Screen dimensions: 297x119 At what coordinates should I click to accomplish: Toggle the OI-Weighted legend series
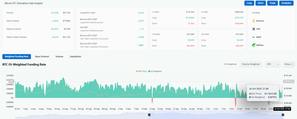(x=149, y=71)
